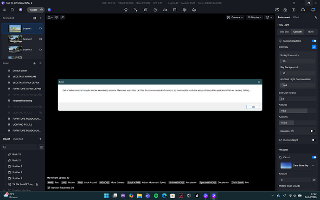320x200 pixels.
Task: Open the terrain tool icon
Action: [x=194, y=10]
